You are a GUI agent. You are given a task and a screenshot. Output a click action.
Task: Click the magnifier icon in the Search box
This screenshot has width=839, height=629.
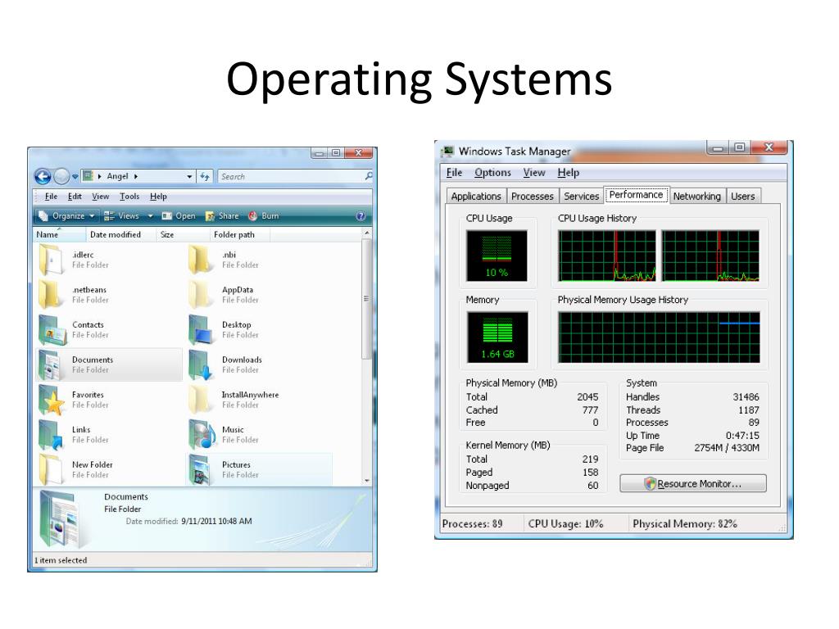[369, 176]
